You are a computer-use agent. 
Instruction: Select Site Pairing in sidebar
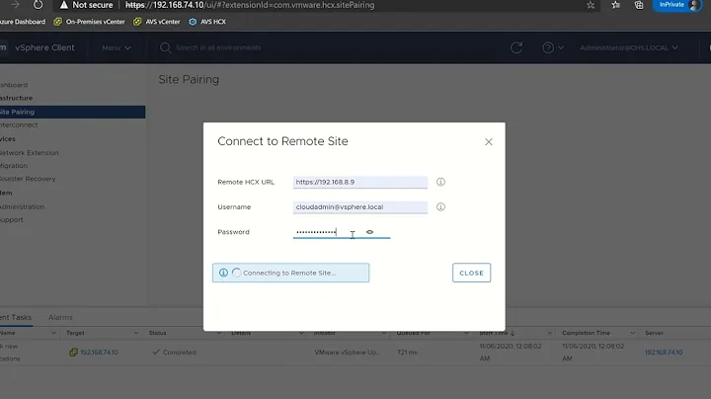click(72, 112)
